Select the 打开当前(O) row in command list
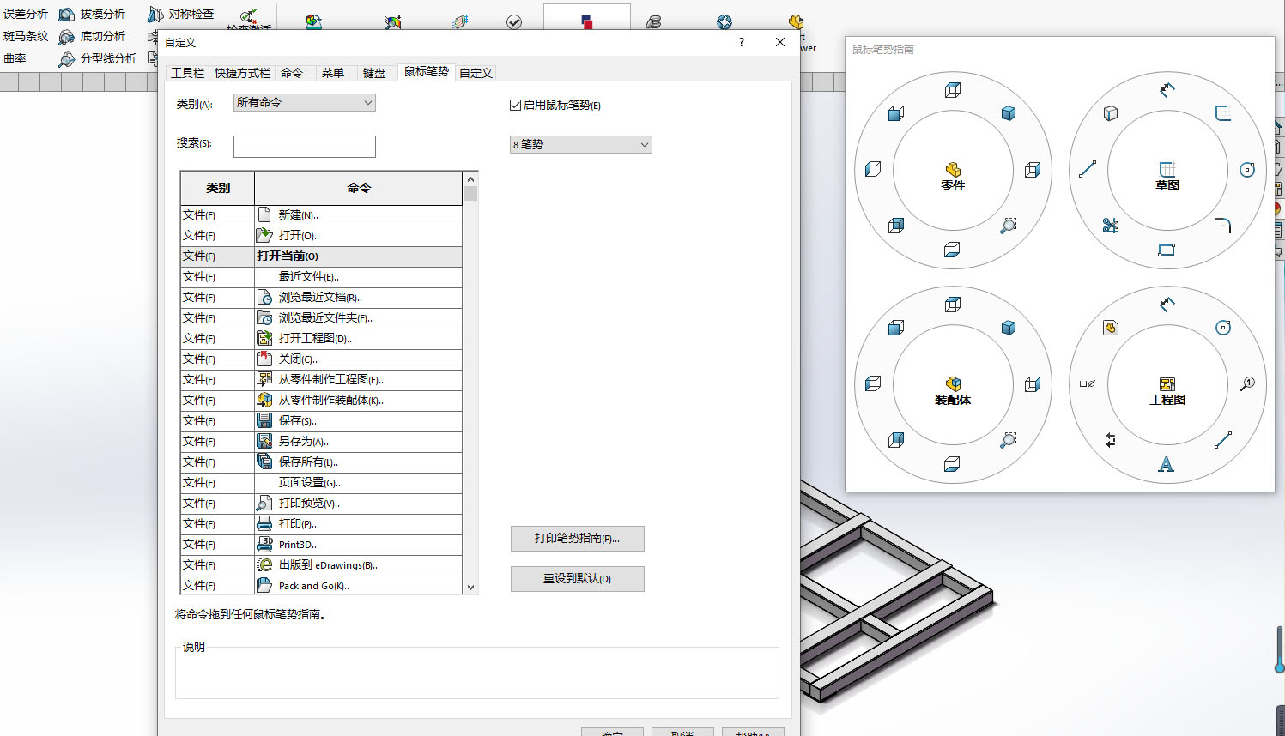 (321, 256)
